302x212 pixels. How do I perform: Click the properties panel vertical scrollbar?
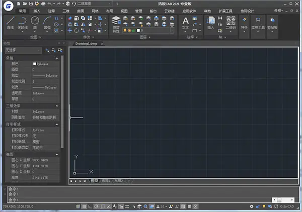click(62, 102)
